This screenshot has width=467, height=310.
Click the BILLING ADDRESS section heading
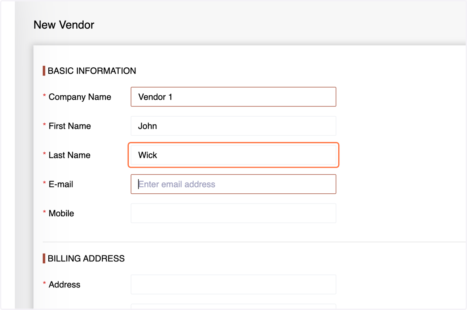86,259
